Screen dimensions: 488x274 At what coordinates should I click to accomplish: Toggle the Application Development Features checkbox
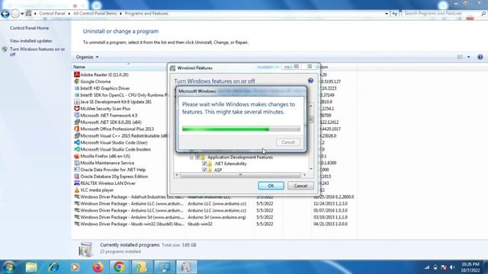(x=197, y=158)
